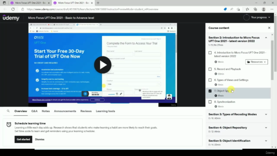Image resolution: width=277 pixels, height=156 pixels.
Task: Open the Udemy logo home link
Action: [11, 18]
